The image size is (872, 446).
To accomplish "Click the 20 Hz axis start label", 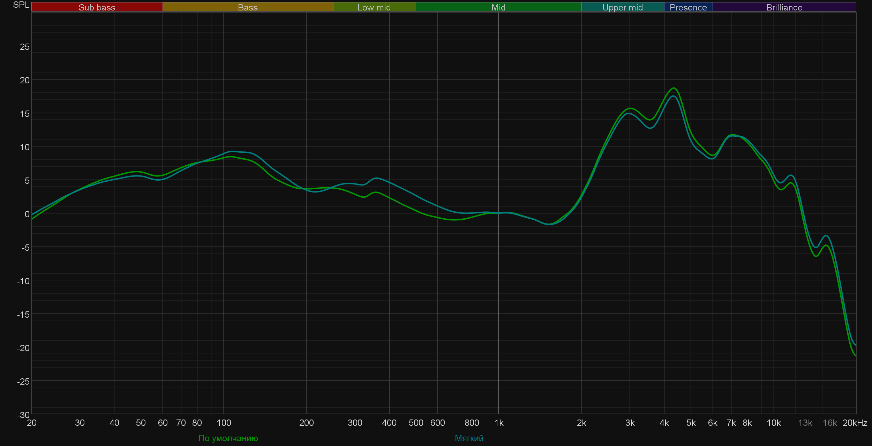I will [32, 423].
